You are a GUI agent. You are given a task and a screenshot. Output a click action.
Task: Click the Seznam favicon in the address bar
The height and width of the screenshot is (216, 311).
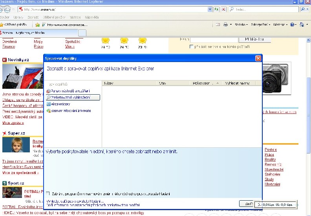21,9
